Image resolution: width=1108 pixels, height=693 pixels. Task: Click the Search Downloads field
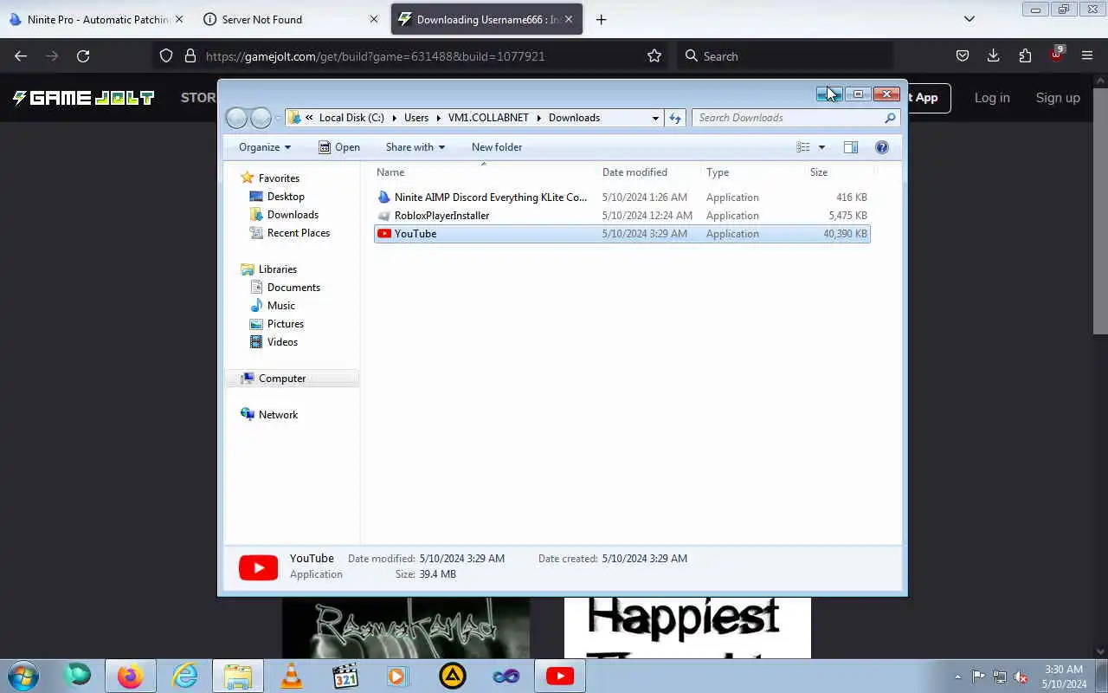pyautogui.click(x=796, y=118)
